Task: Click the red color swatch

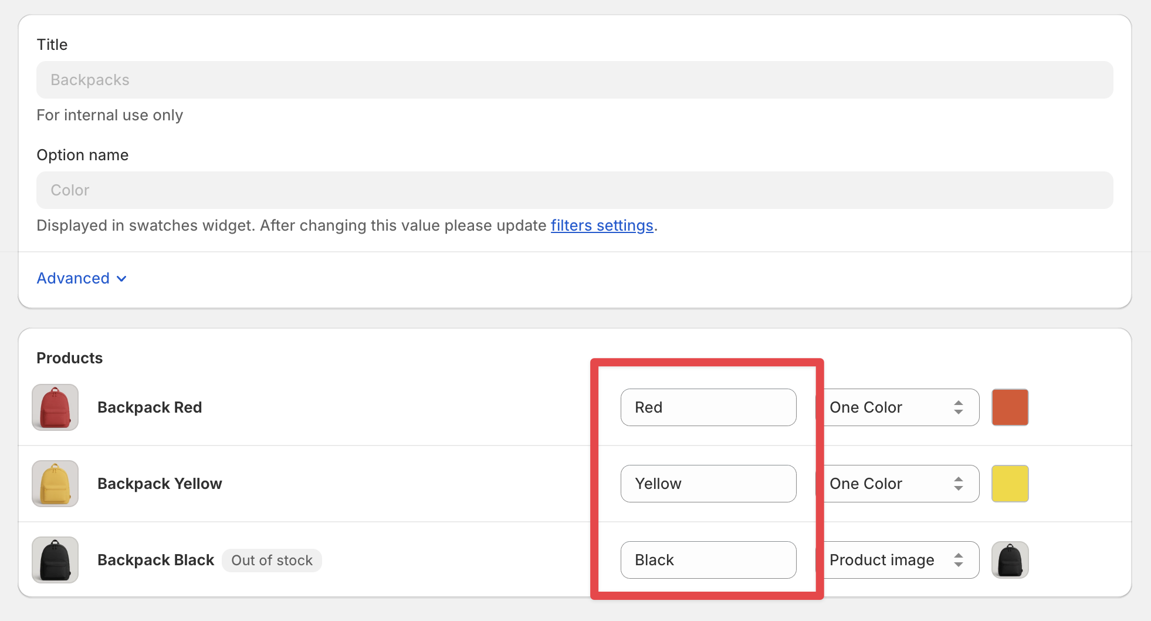Action: 1010,407
